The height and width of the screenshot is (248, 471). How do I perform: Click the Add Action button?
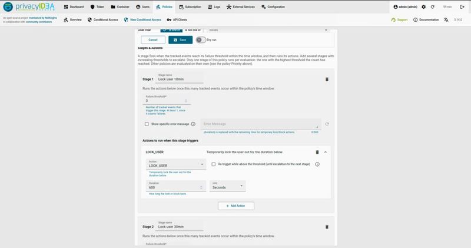(x=236, y=206)
